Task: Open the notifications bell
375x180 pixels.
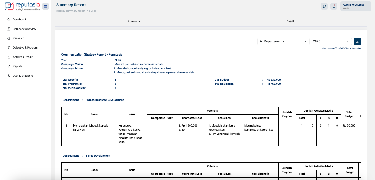Action: coord(334,6)
